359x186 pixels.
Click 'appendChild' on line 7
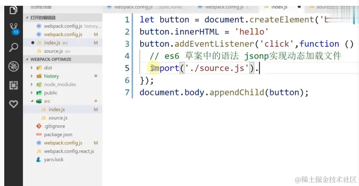coord(237,92)
